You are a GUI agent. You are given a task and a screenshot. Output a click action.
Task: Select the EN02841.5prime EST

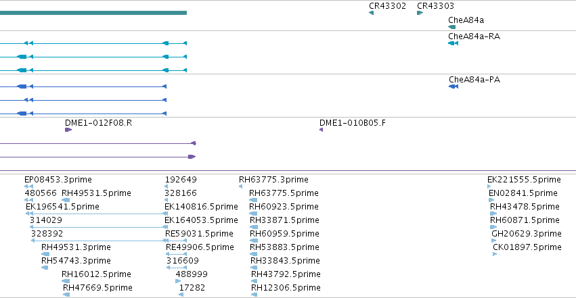click(491, 200)
